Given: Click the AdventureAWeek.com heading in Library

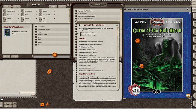Looking at the screenshot, I should [13, 27].
